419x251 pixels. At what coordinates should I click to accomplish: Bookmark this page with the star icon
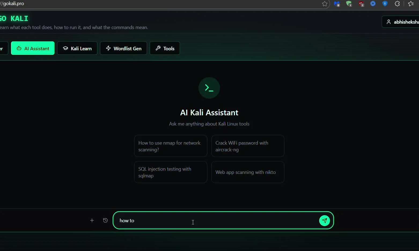325,4
